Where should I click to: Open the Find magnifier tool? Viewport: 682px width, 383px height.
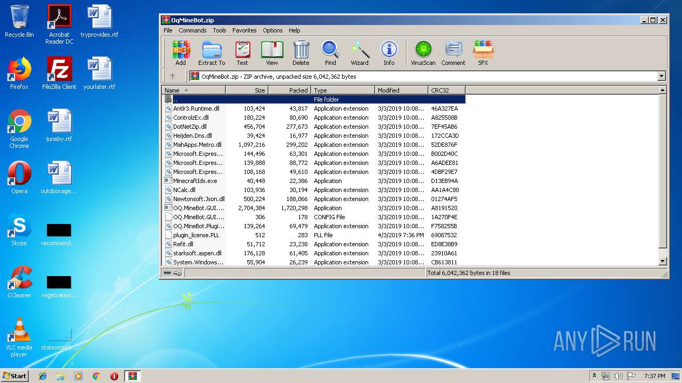tap(330, 53)
